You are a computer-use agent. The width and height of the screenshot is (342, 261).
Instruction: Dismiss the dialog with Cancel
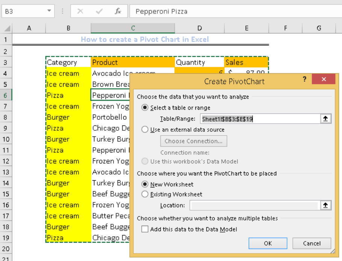(x=312, y=243)
